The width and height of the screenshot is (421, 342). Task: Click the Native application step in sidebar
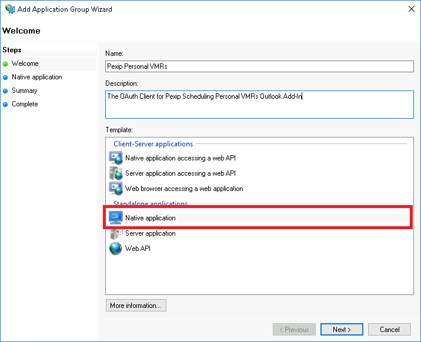(x=36, y=77)
